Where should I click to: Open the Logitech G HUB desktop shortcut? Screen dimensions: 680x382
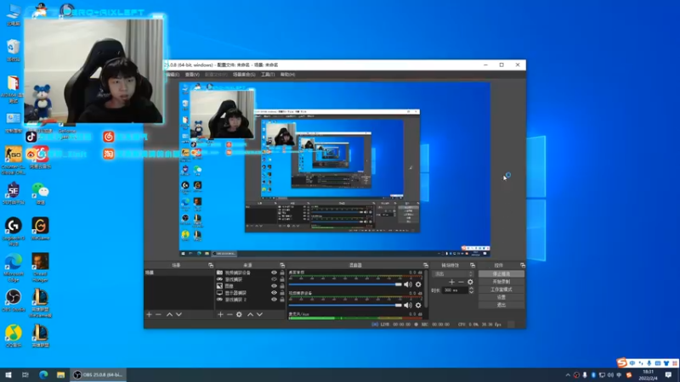(x=14, y=232)
